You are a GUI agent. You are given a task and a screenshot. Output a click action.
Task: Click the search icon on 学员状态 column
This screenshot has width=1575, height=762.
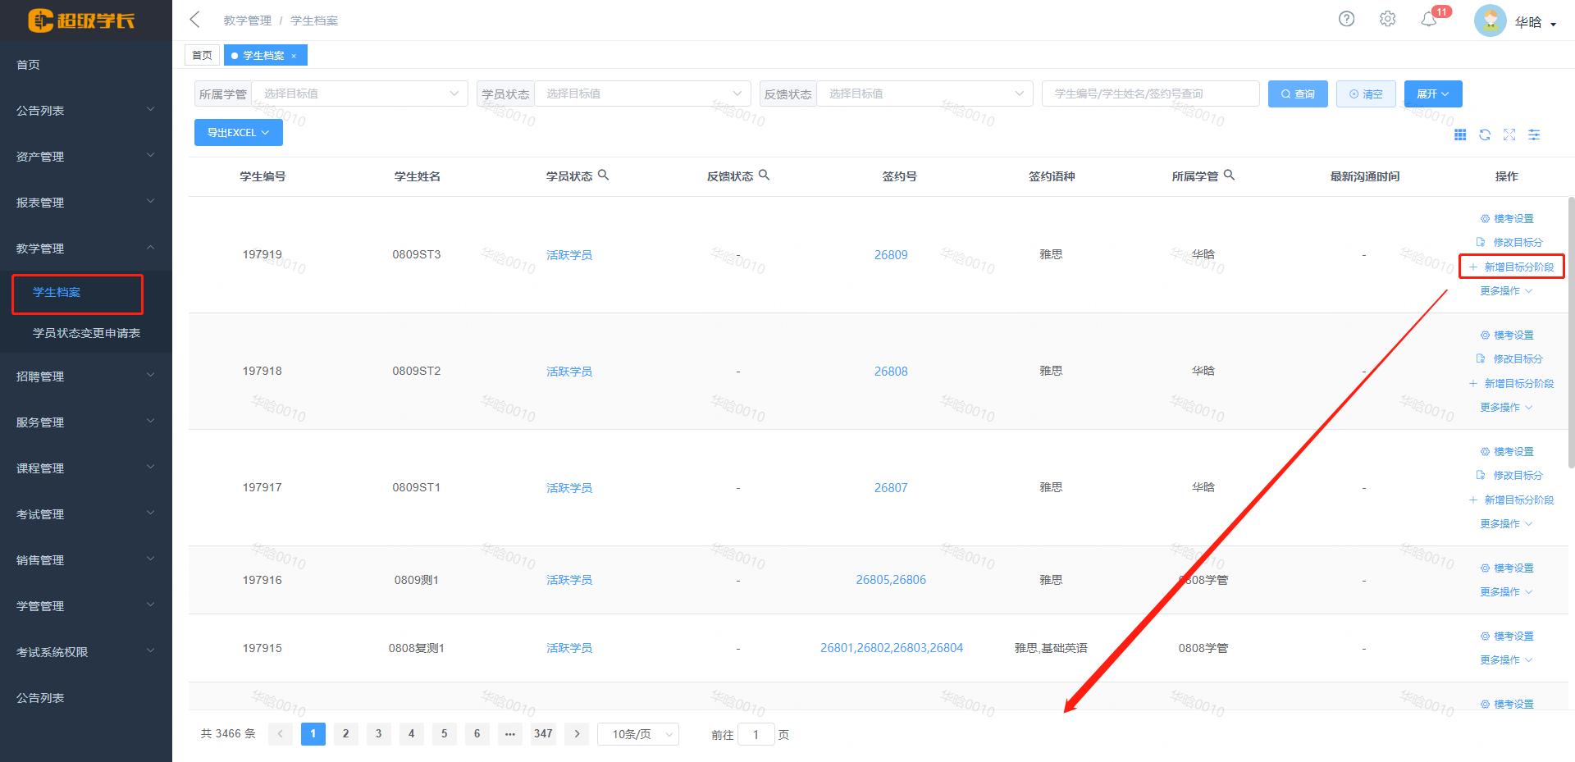[x=604, y=175]
